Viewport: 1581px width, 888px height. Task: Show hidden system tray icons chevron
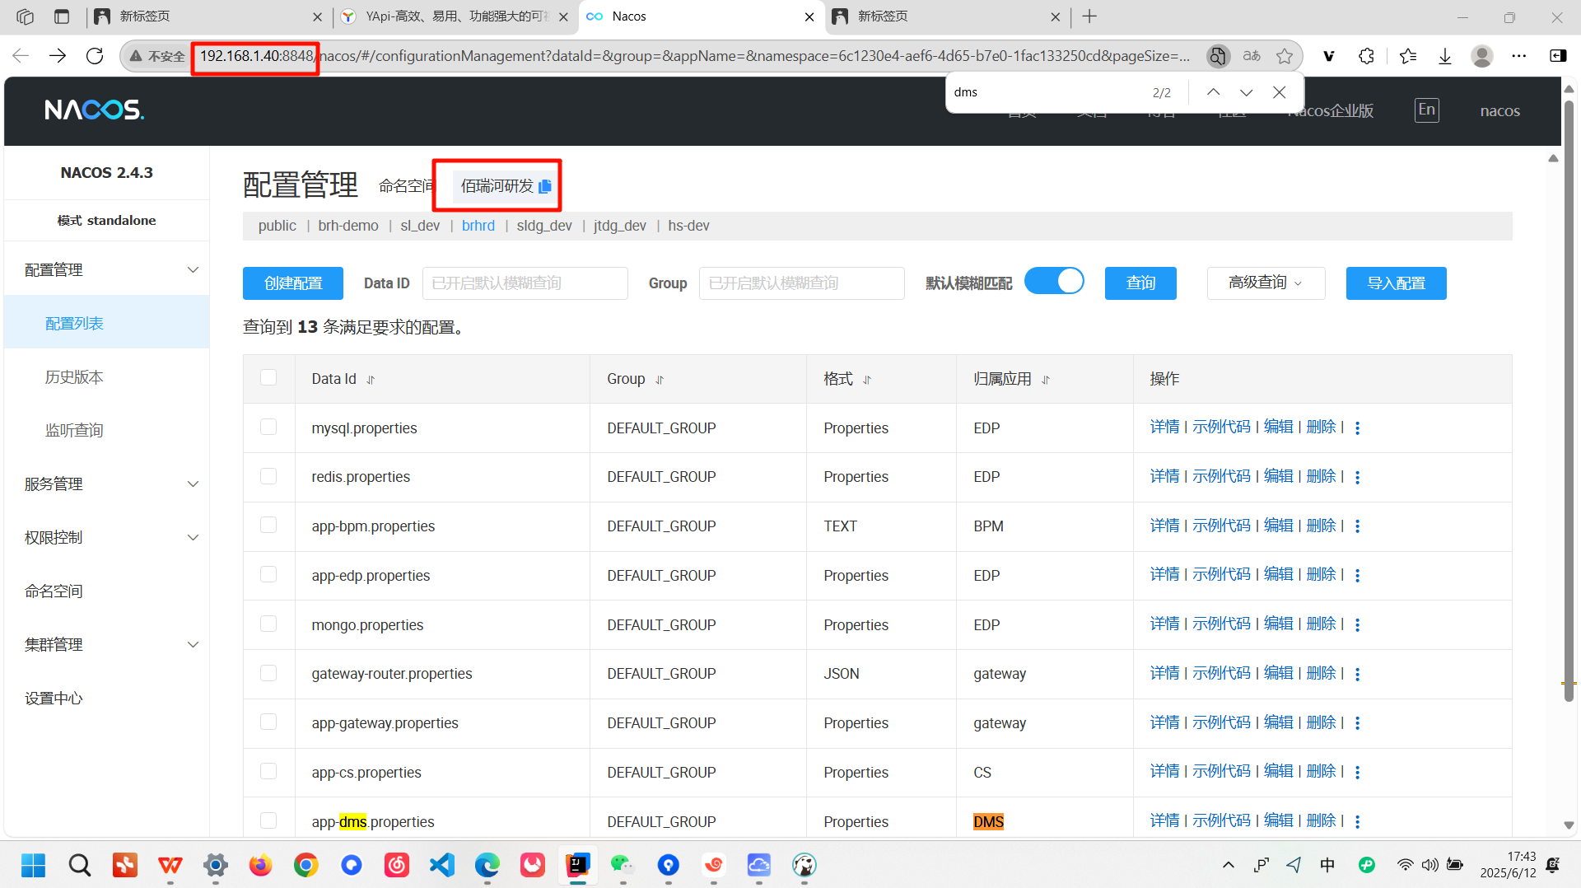click(x=1228, y=865)
